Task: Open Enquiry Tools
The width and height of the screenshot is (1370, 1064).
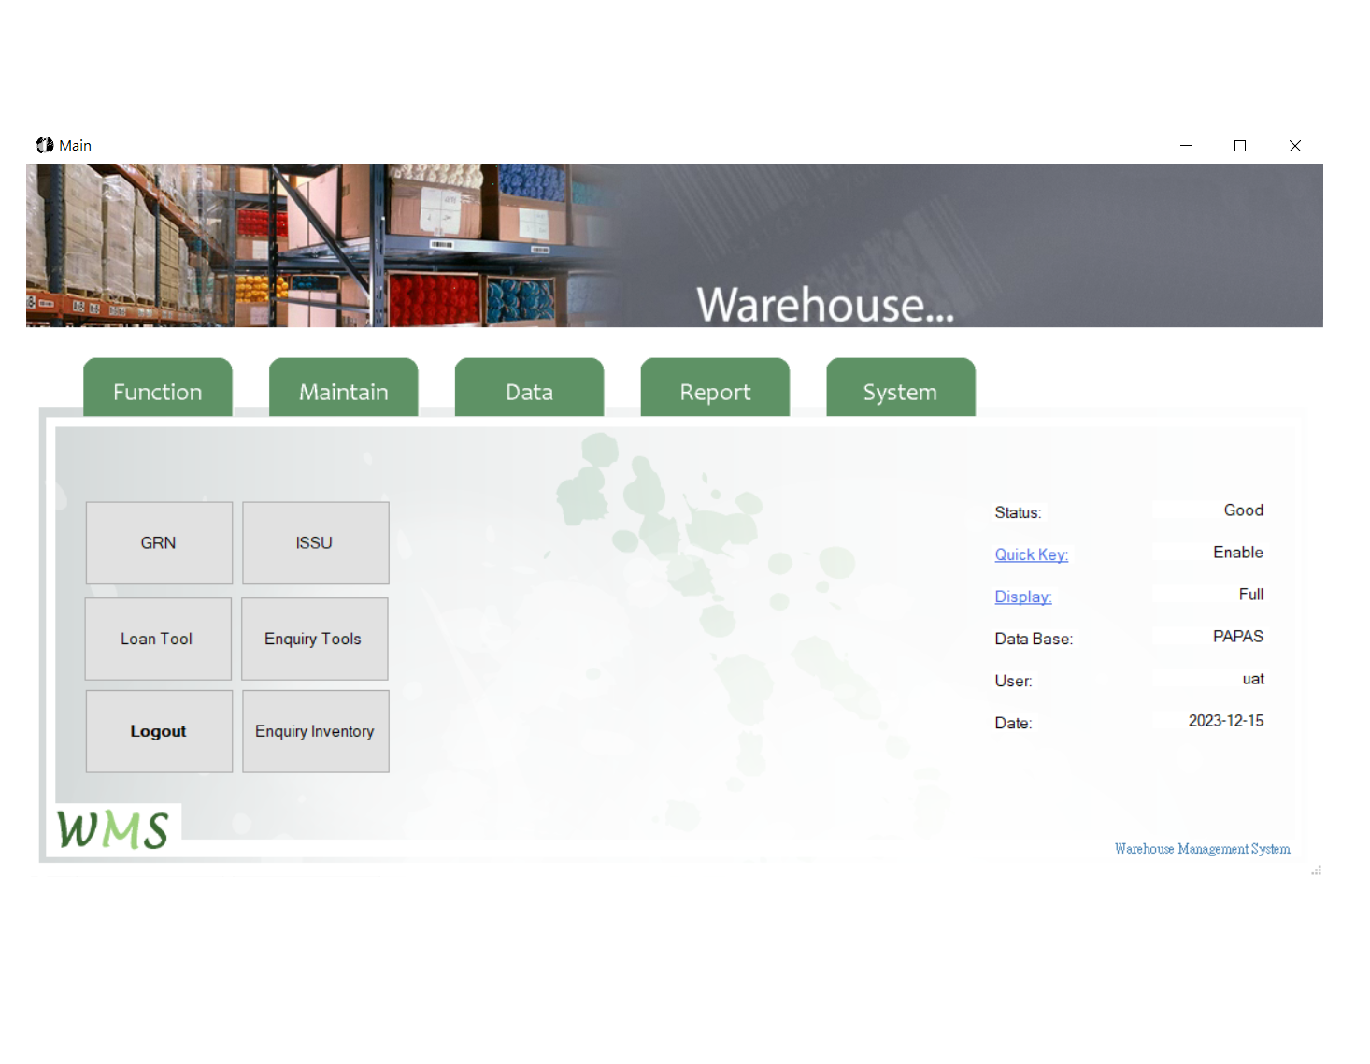Action: click(x=315, y=640)
